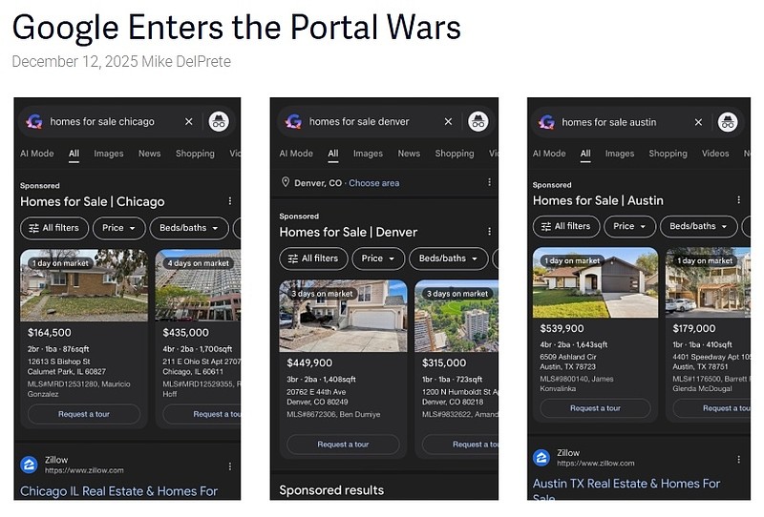This screenshot has height=517, width=764.
Task: Request a tour for $164,500 Chicago home
Action: point(84,414)
